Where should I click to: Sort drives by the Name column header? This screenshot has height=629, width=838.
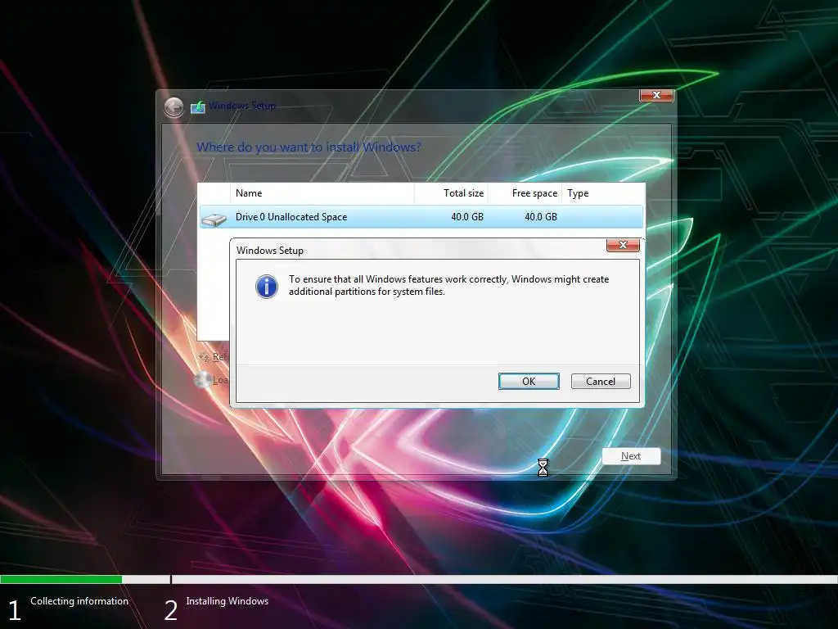322,193
